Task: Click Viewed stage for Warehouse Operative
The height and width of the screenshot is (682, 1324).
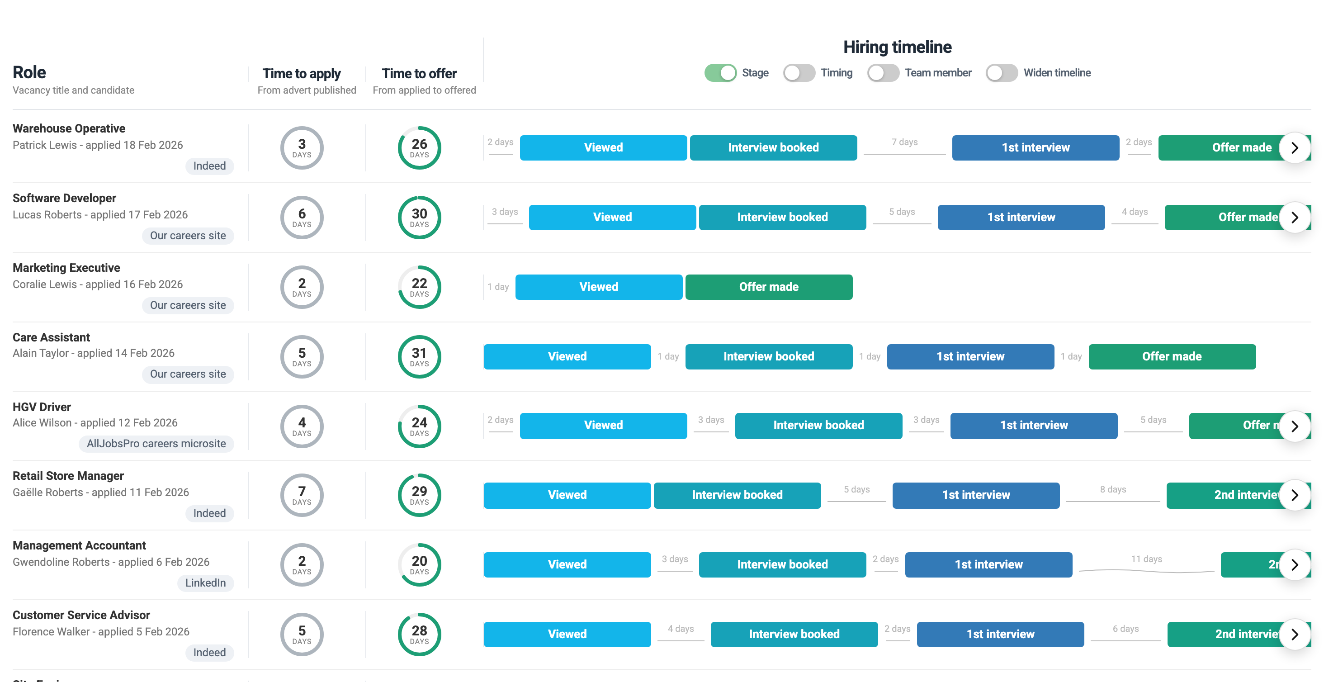Action: 603,148
